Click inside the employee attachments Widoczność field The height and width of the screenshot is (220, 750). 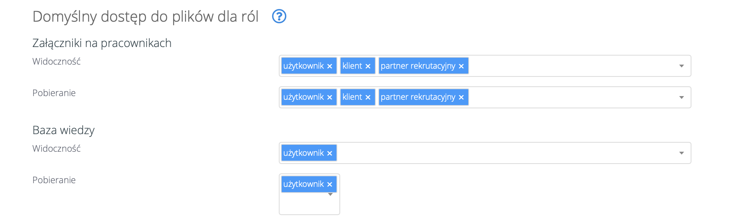click(x=573, y=66)
